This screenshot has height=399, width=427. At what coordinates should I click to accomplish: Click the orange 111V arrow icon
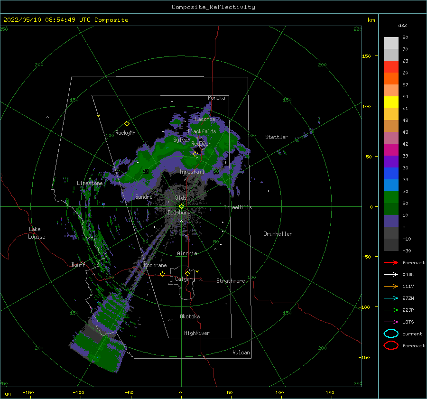tap(391, 286)
